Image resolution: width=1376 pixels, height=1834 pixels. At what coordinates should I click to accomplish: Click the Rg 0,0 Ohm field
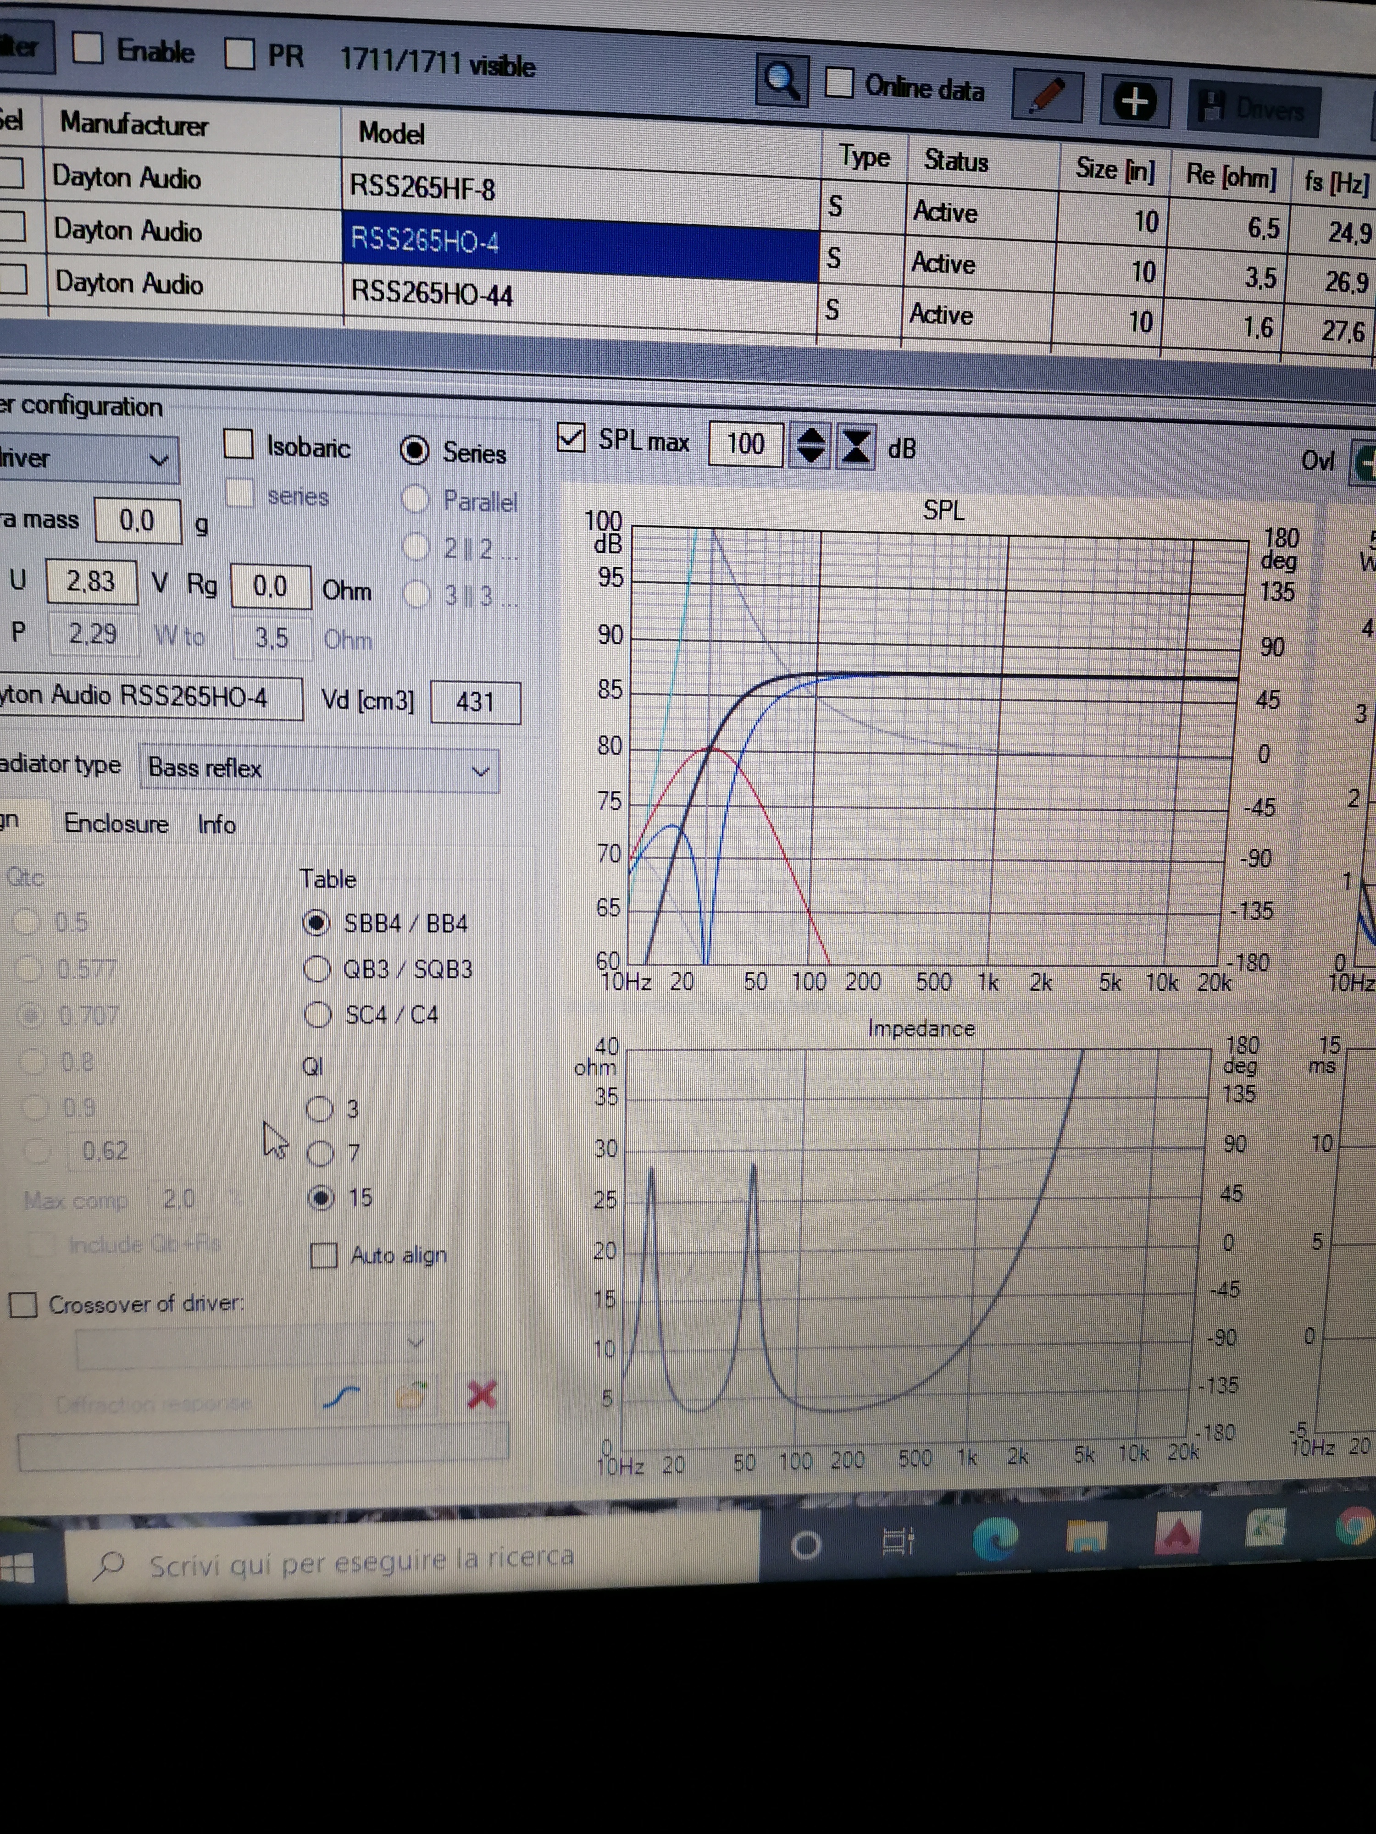271,587
